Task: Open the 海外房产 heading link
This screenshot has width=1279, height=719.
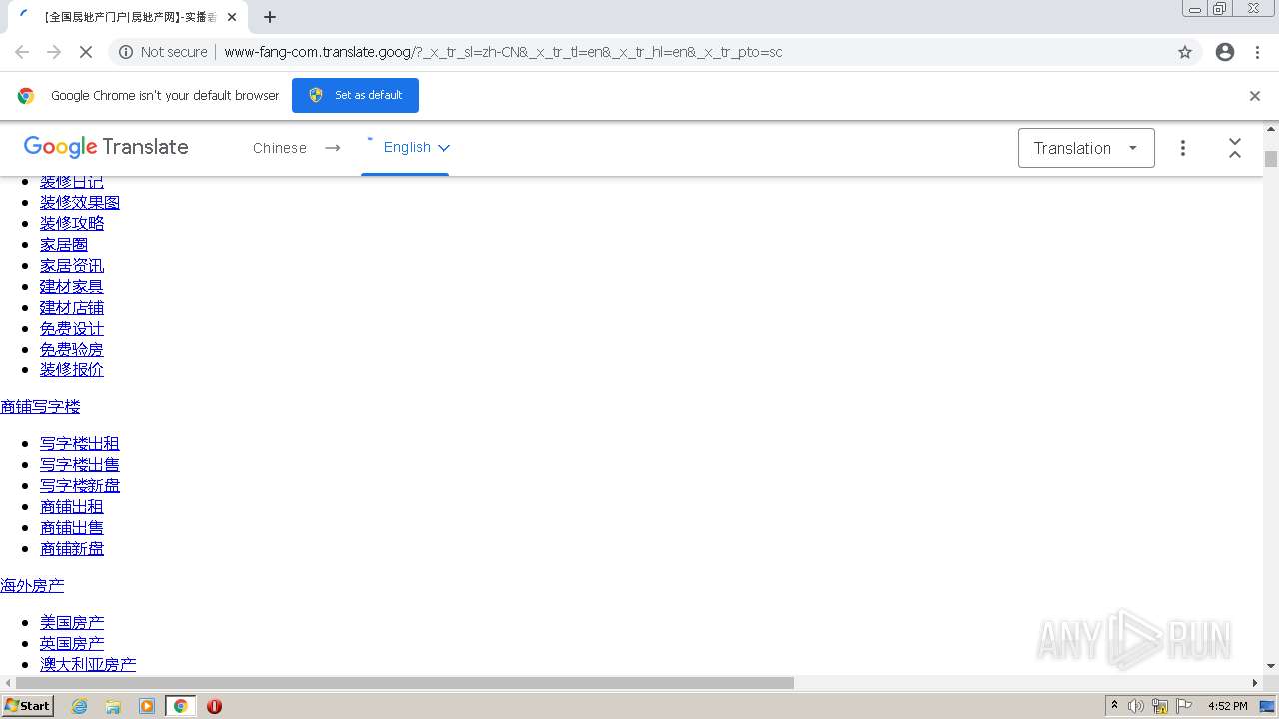Action: [32, 585]
